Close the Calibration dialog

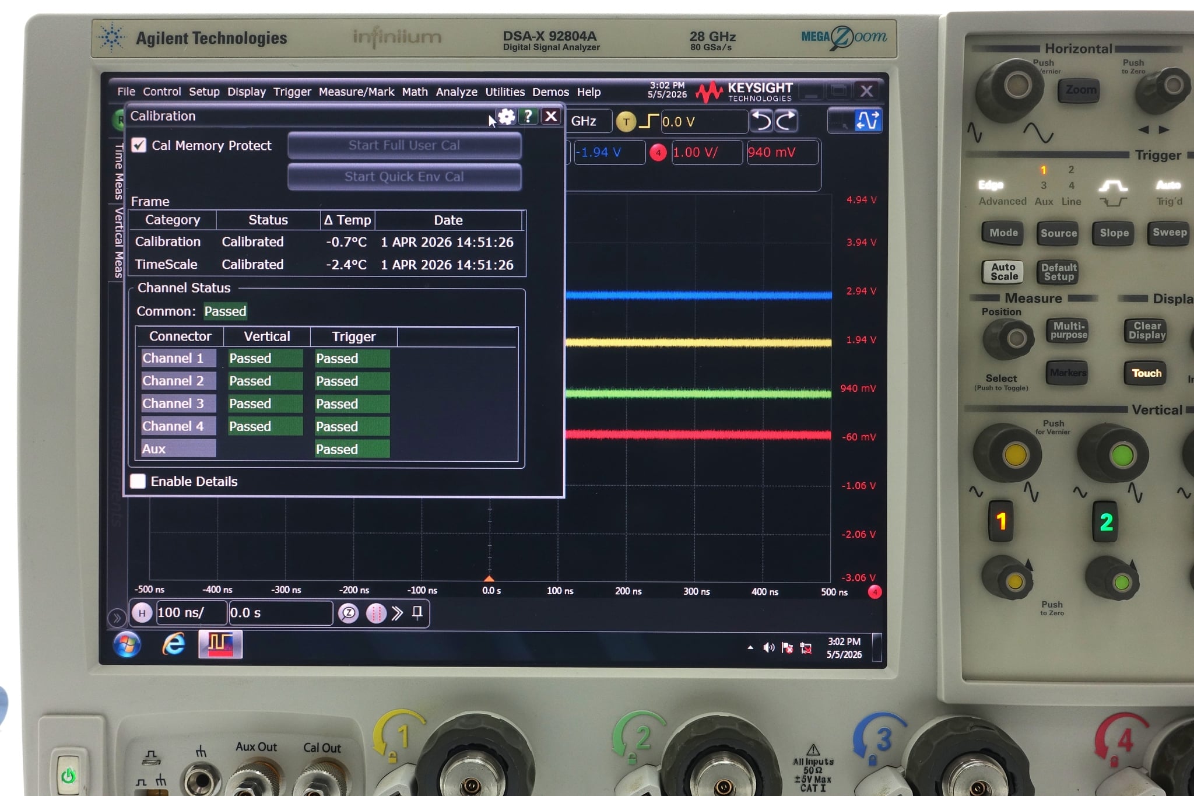(x=550, y=116)
